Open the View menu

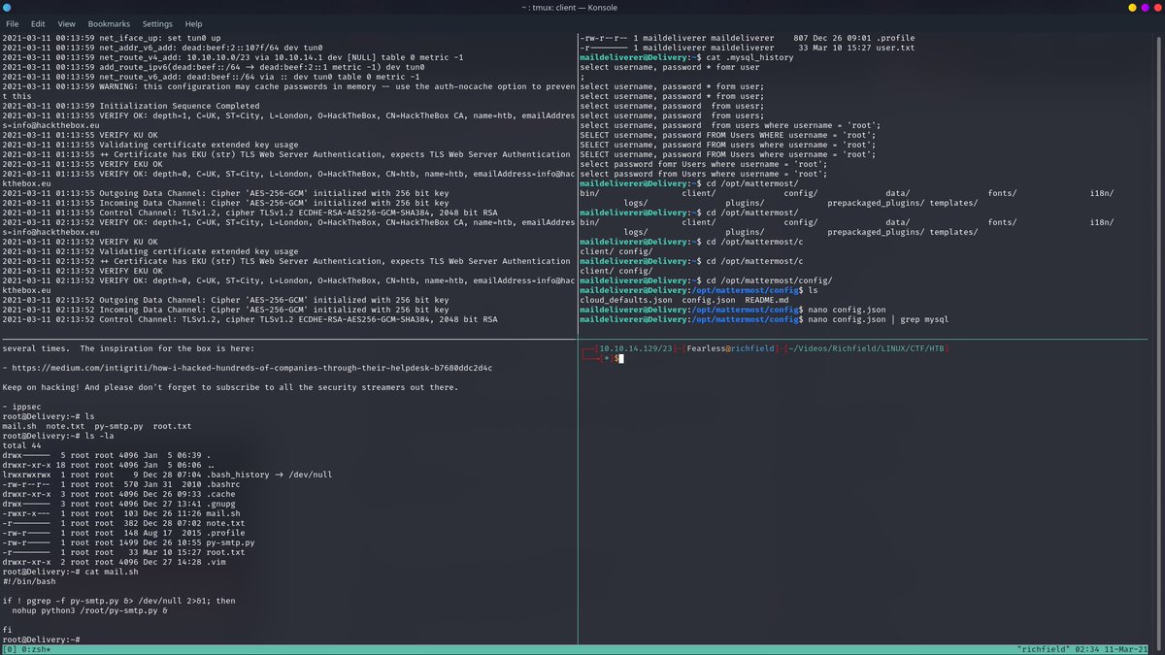66,23
